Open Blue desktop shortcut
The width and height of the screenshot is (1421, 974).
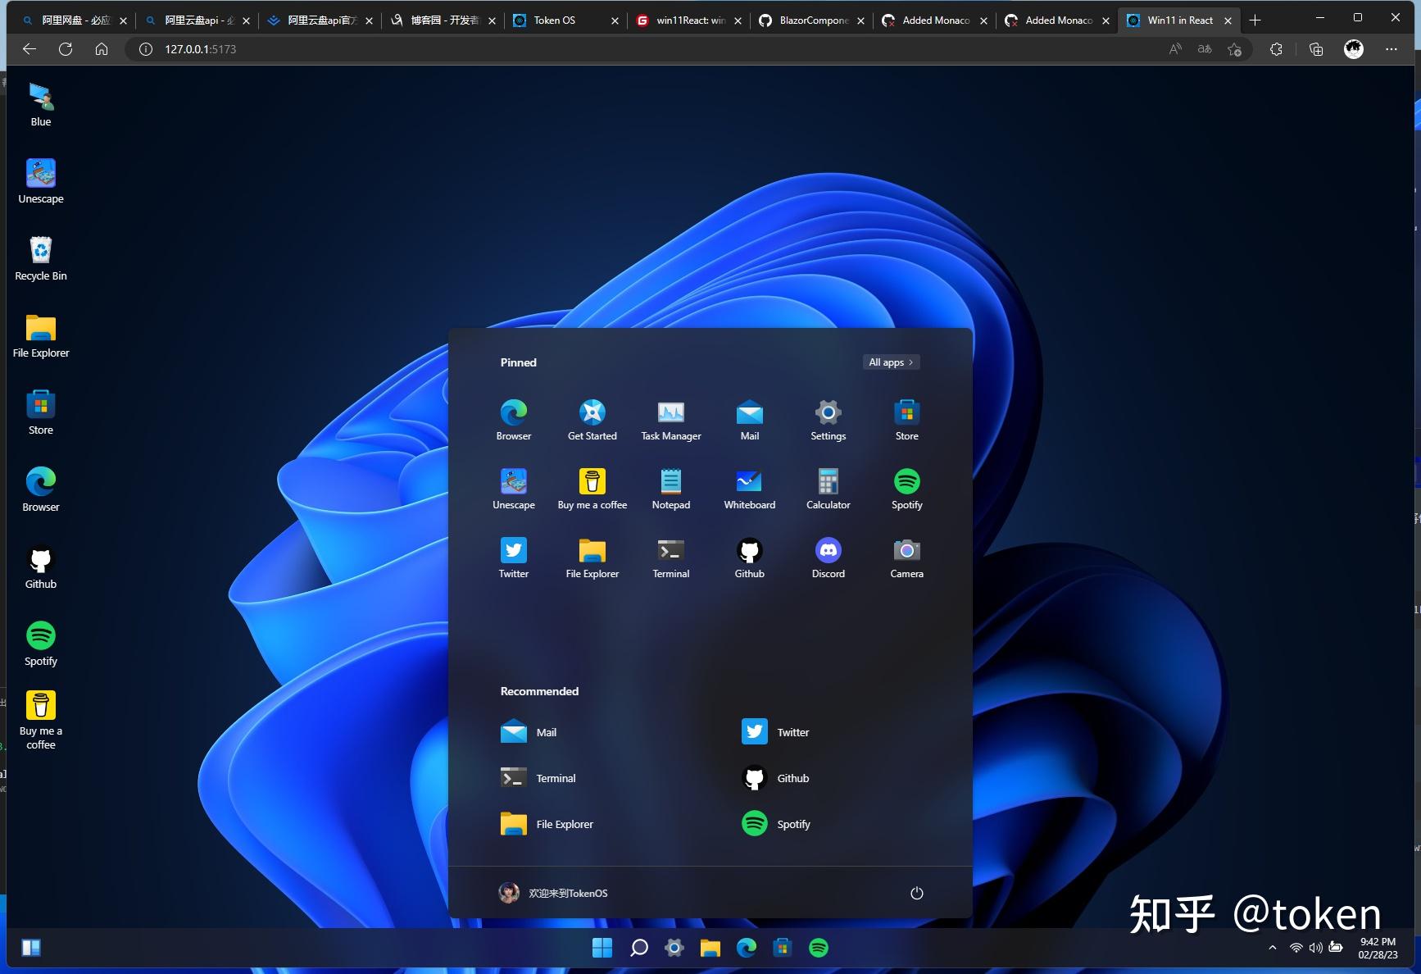(x=41, y=105)
